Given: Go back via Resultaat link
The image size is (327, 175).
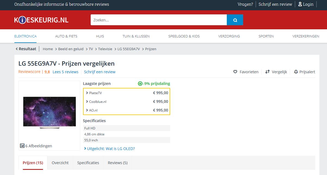Looking at the screenshot, I should (26, 49).
